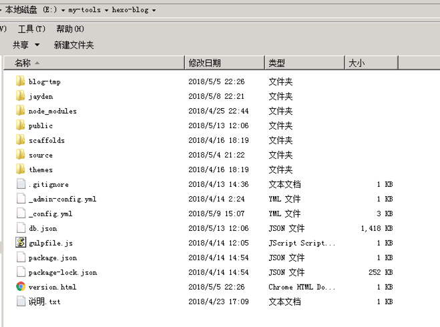Expand the hexo-blog breadcrumb arrow
440x327 pixels.
pos(154,11)
